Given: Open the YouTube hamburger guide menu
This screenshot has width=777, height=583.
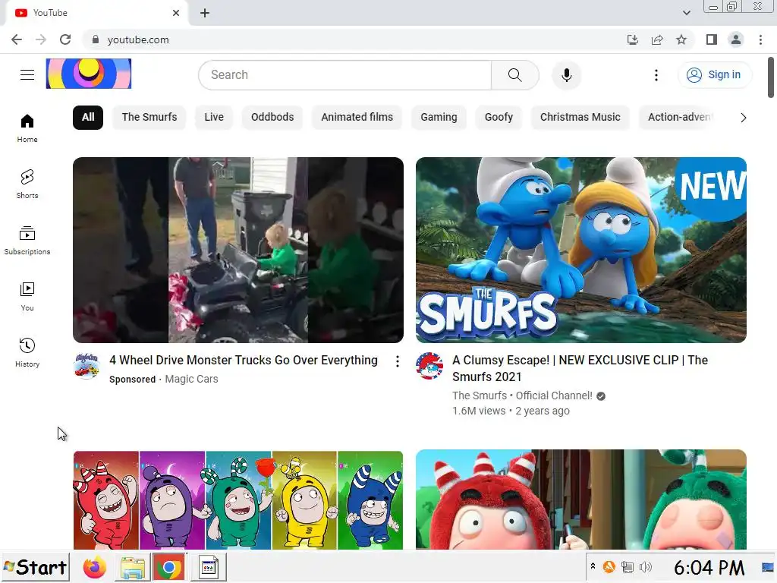Looking at the screenshot, I should pos(27,75).
